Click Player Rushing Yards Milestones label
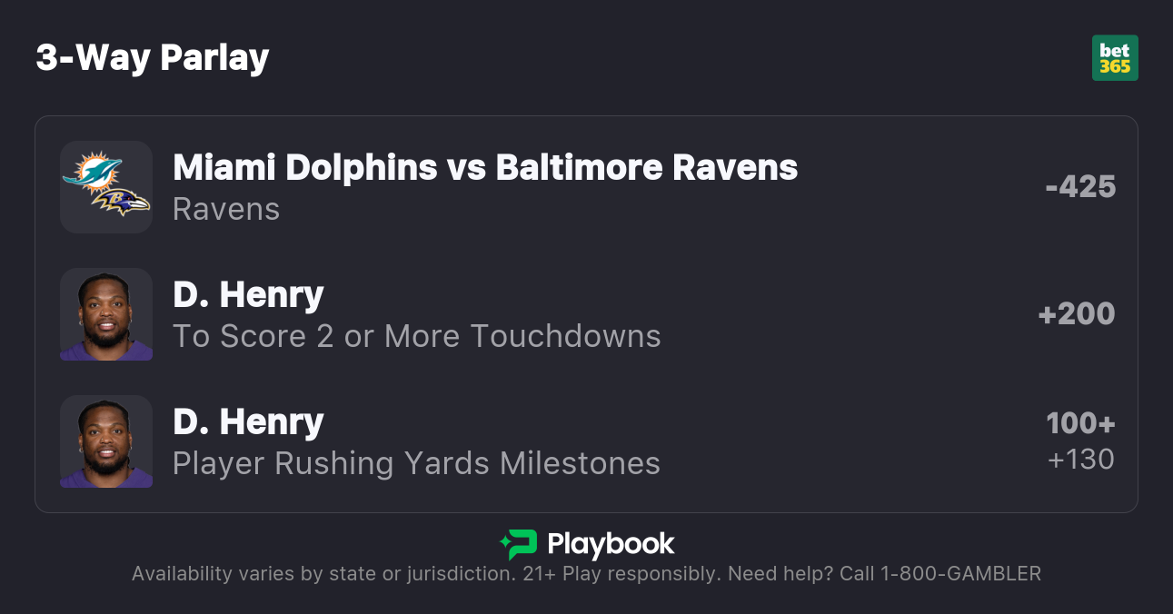1173x614 pixels. tap(416, 464)
